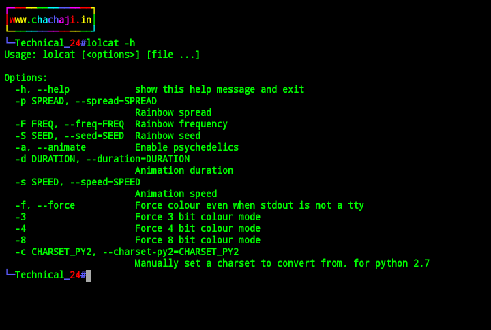The width and height of the screenshot is (491, 330).
Task: Click the top 'Technical_24#' prompt text
Action: coord(50,43)
